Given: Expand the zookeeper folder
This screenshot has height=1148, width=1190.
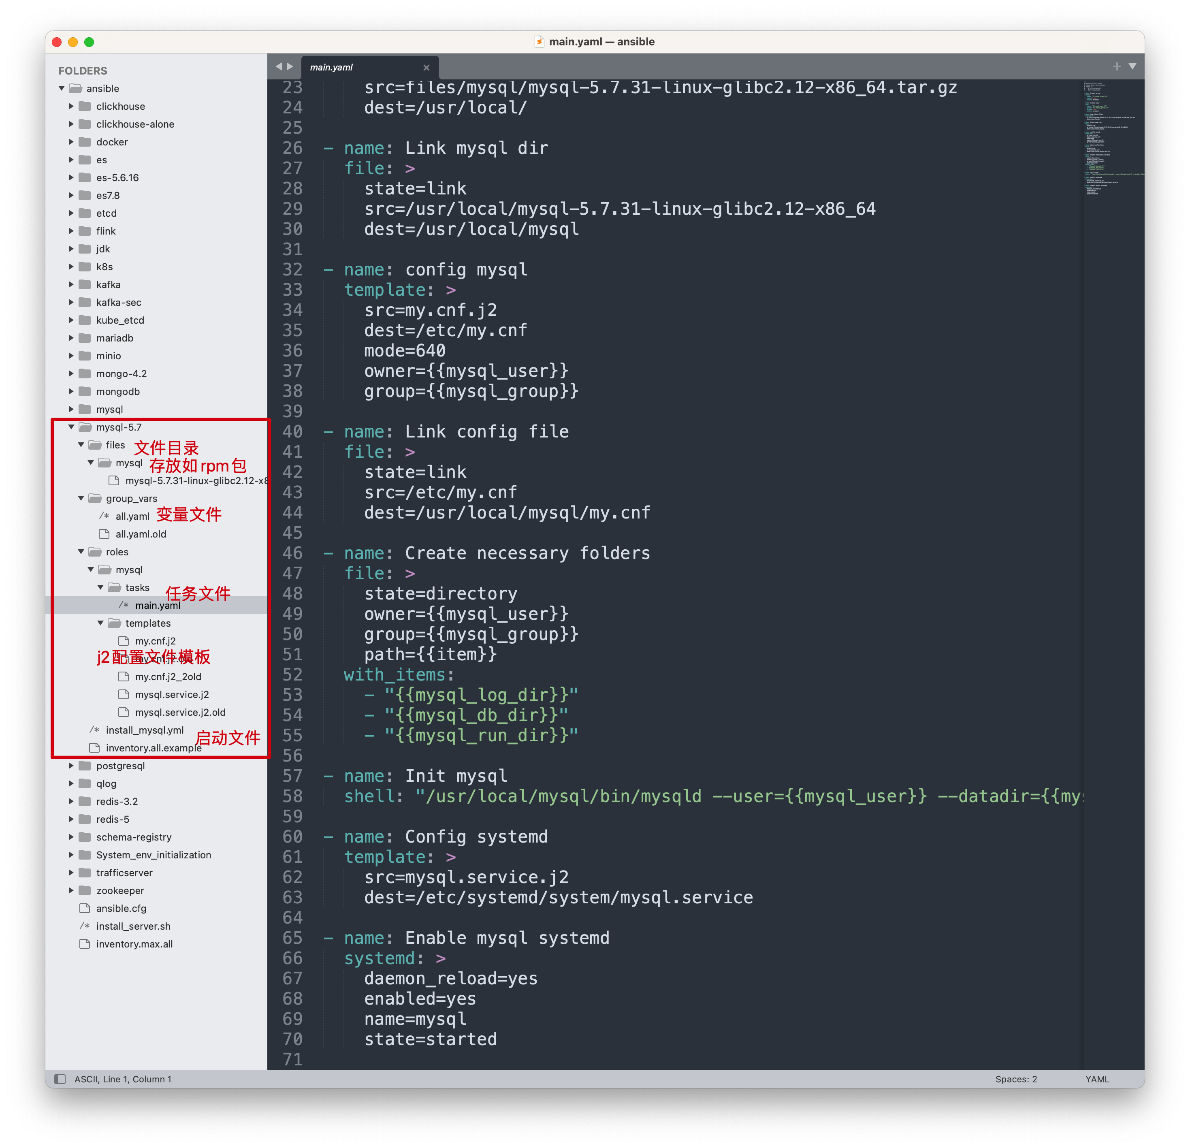Looking at the screenshot, I should click(71, 891).
